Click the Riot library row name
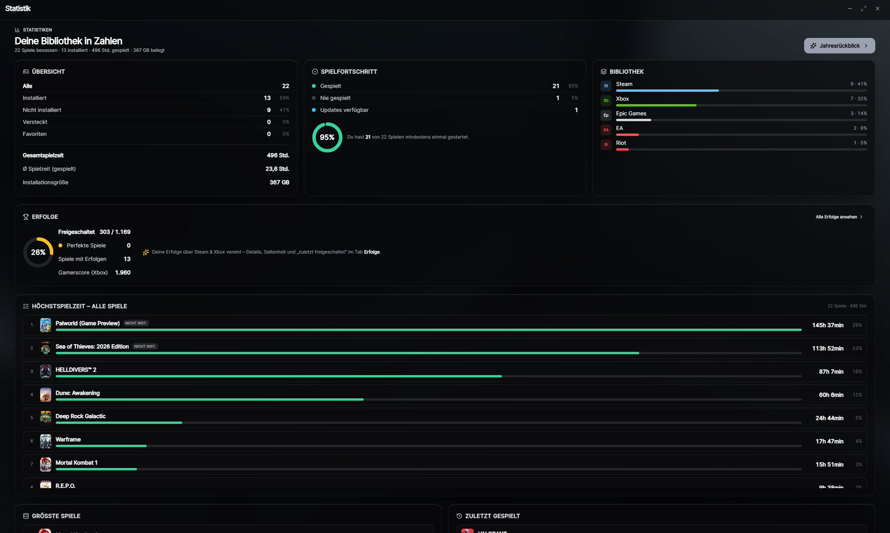 coord(621,143)
